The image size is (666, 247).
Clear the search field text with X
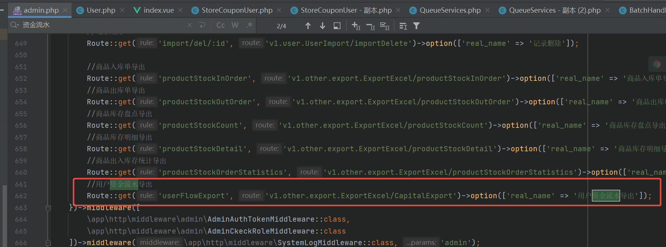pos(190,25)
